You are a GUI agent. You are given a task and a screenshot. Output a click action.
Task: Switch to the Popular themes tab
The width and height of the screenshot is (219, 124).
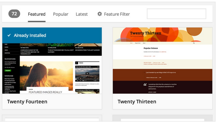point(61,14)
